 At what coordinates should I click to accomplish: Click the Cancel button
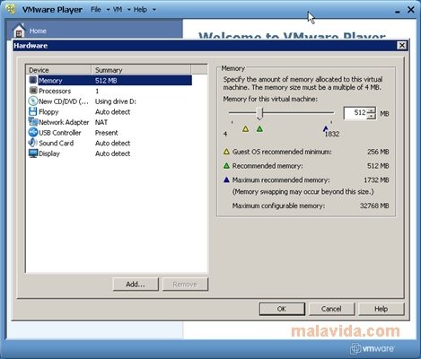pyautogui.click(x=331, y=309)
